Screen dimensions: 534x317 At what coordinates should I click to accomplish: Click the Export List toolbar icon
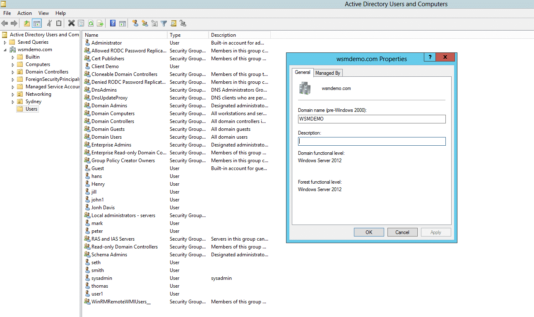tap(100, 24)
